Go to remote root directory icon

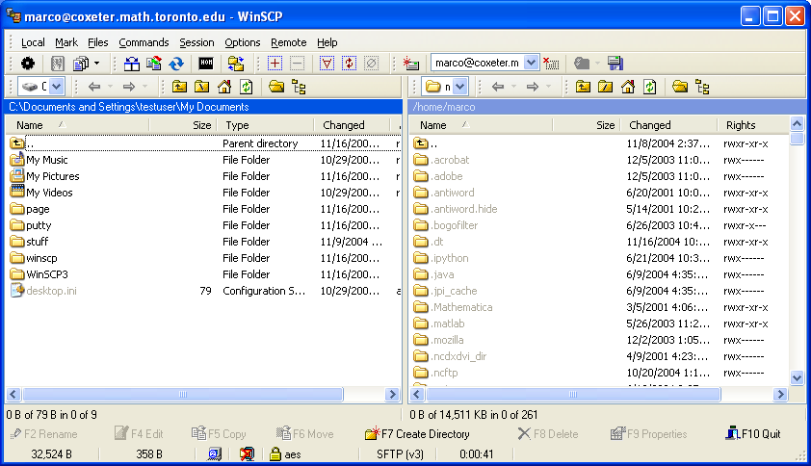click(605, 87)
